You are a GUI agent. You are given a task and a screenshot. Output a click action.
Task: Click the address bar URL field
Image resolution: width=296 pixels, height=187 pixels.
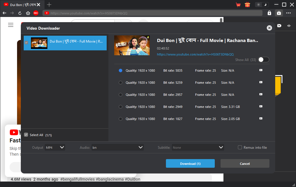tap(153, 13)
